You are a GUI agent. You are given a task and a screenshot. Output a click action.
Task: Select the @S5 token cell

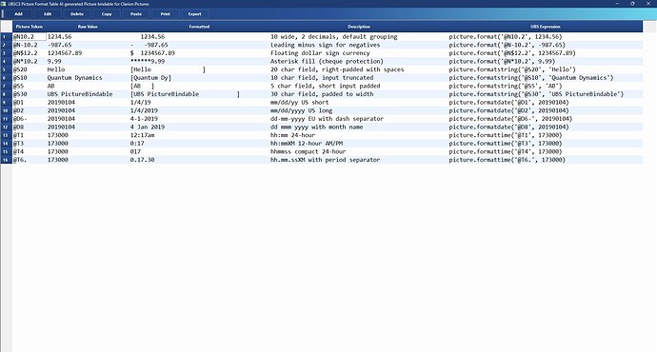(x=30, y=86)
